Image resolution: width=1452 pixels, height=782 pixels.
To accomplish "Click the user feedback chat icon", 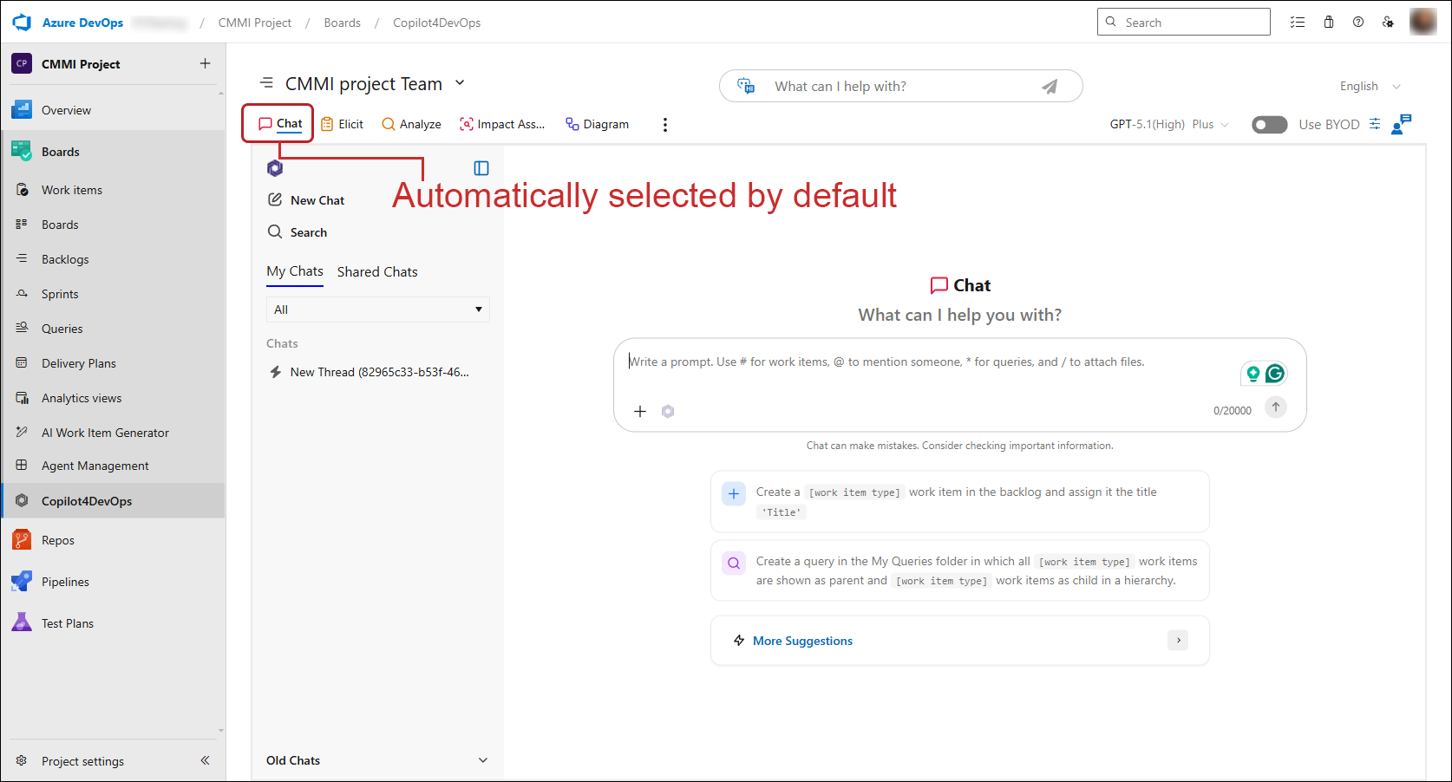I will coord(1401,124).
